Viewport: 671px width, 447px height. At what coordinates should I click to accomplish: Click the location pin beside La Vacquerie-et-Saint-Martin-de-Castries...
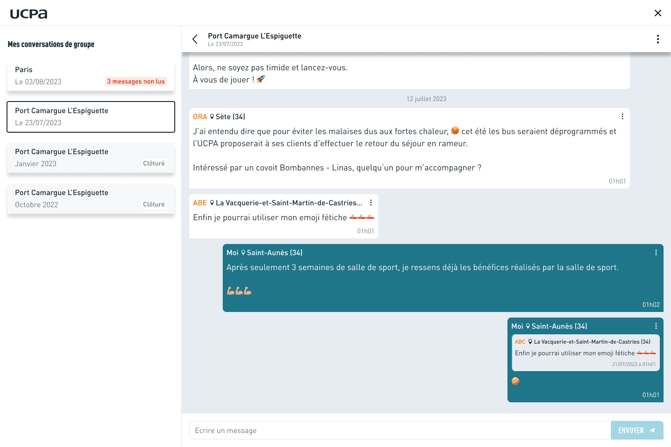212,203
